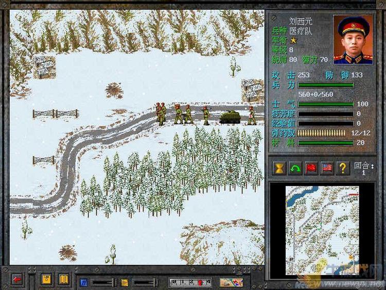The image size is (386, 290).
Task: Click the map icon at bottom right toolbar
Action: (231, 282)
